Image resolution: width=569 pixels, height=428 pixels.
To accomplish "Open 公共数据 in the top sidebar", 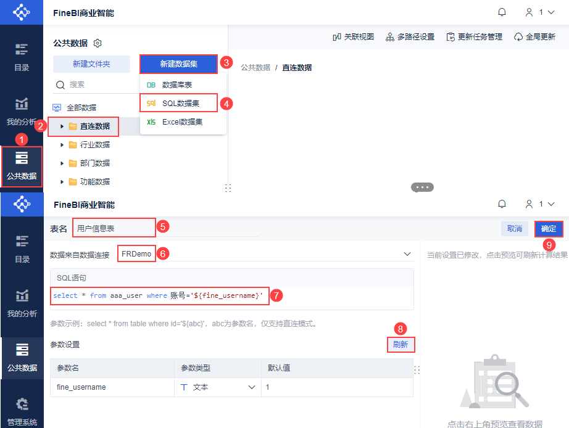I will coord(22,167).
